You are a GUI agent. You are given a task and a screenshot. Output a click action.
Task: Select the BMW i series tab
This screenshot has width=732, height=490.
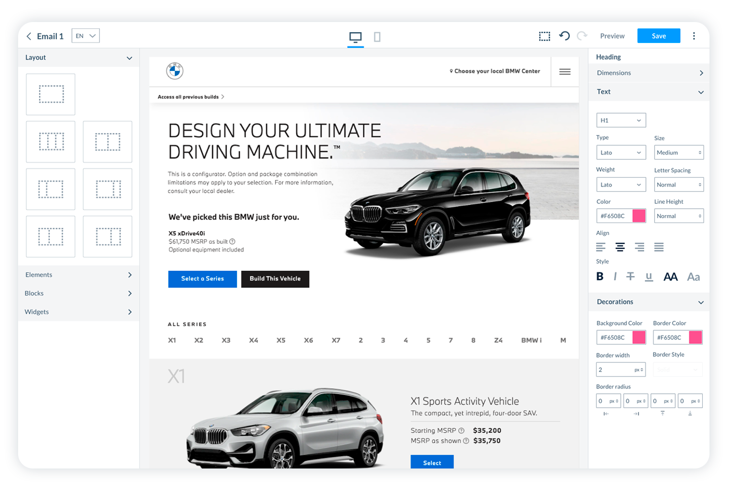pyautogui.click(x=531, y=340)
